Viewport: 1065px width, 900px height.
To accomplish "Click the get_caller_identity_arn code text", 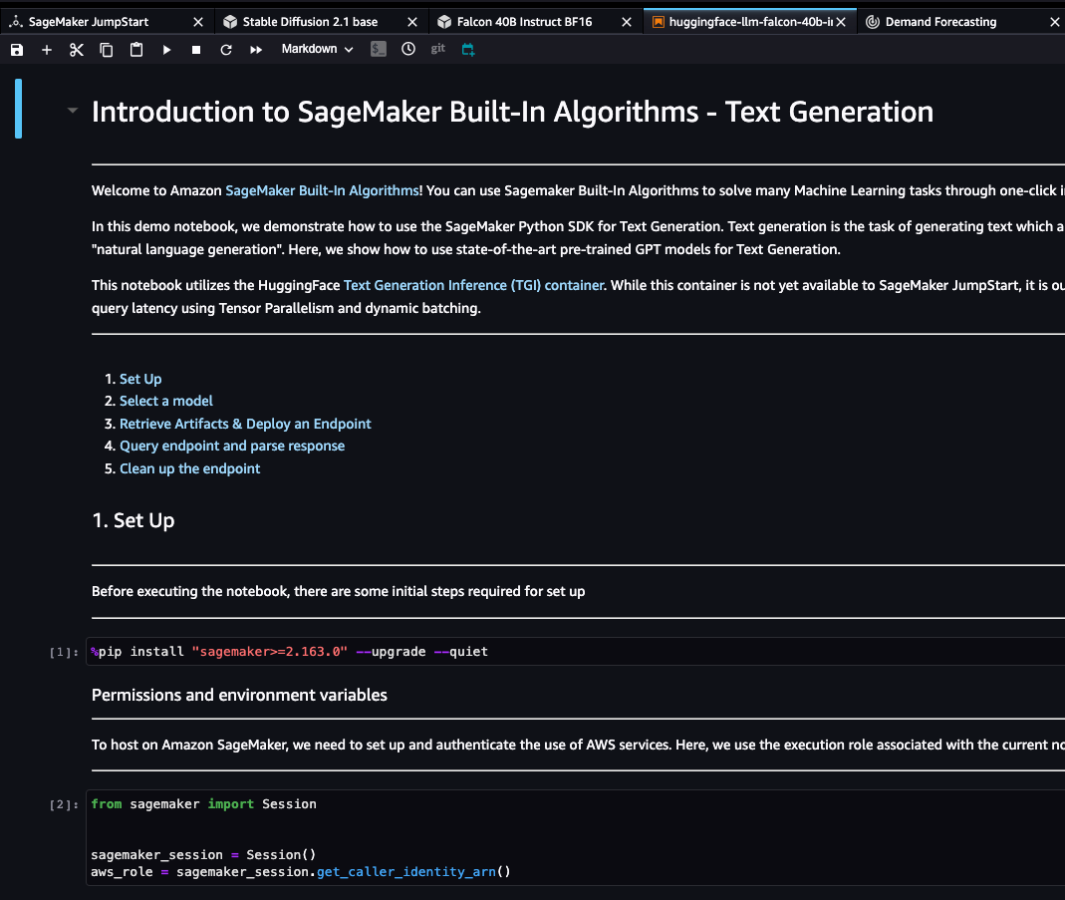I will click(x=406, y=872).
